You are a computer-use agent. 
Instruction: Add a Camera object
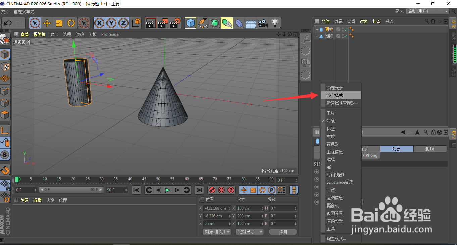[263, 23]
